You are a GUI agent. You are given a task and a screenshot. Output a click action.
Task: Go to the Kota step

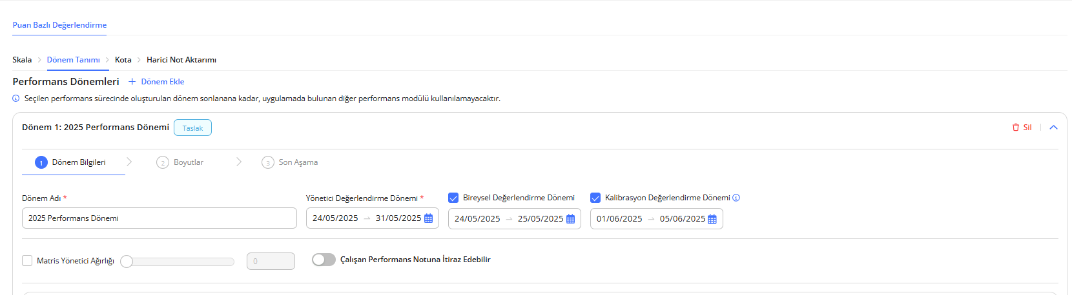(x=123, y=60)
